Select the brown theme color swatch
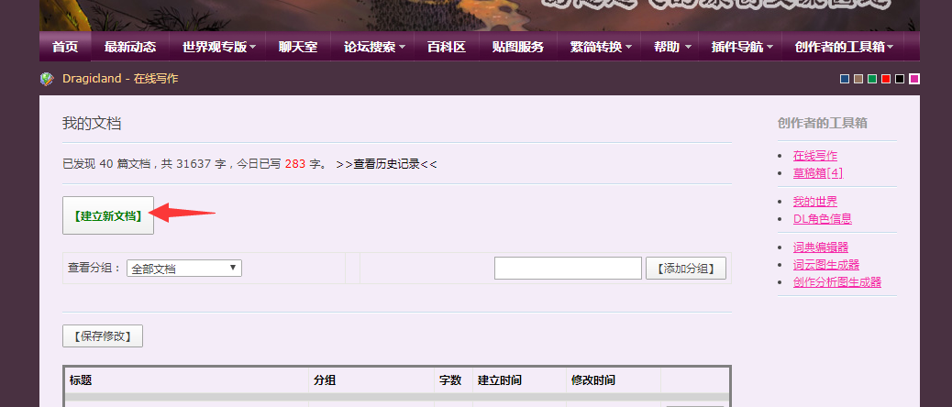The image size is (952, 407). coord(858,79)
